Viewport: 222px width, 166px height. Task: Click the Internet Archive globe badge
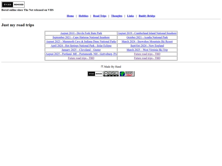pyautogui.click(x=127, y=74)
